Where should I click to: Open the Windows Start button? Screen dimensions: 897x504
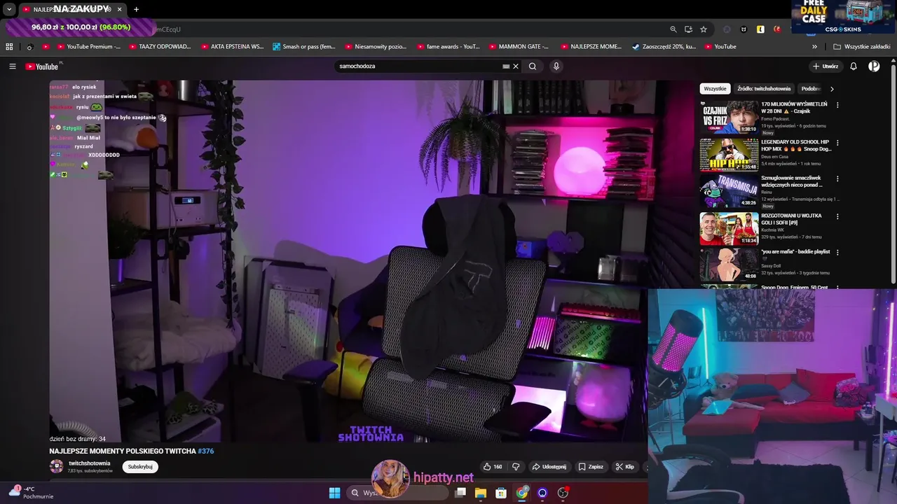(334, 493)
